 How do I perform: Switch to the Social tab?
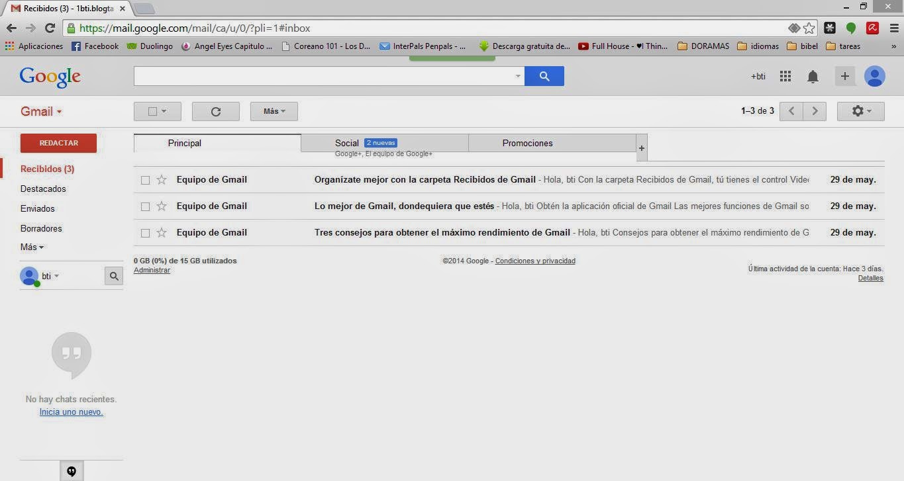385,144
